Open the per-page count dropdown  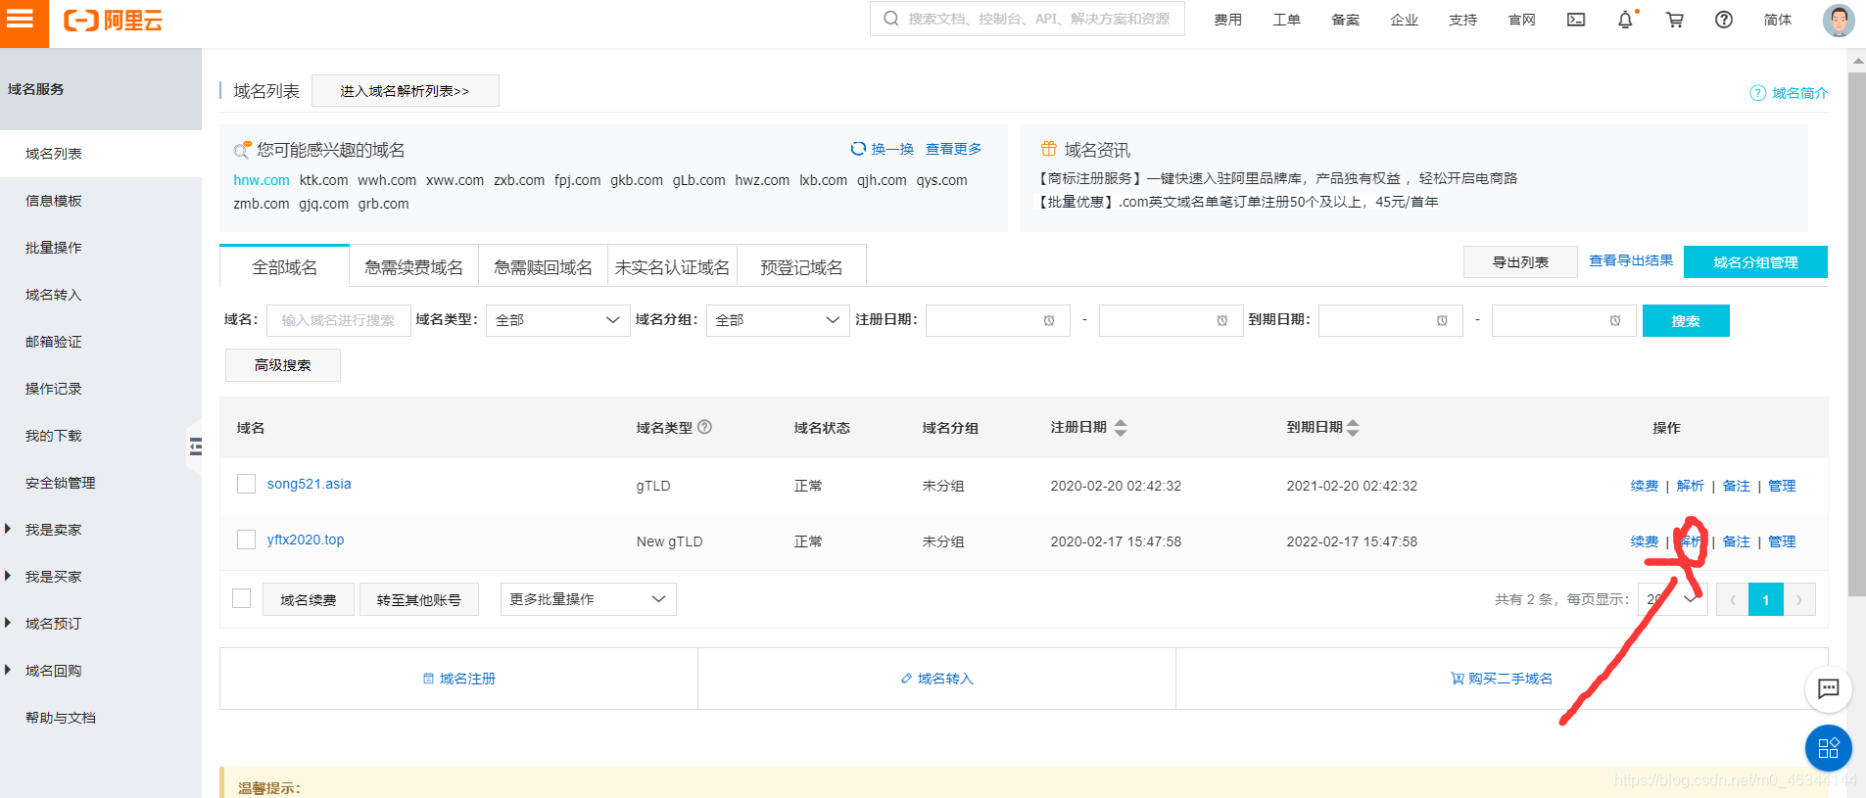click(x=1673, y=599)
